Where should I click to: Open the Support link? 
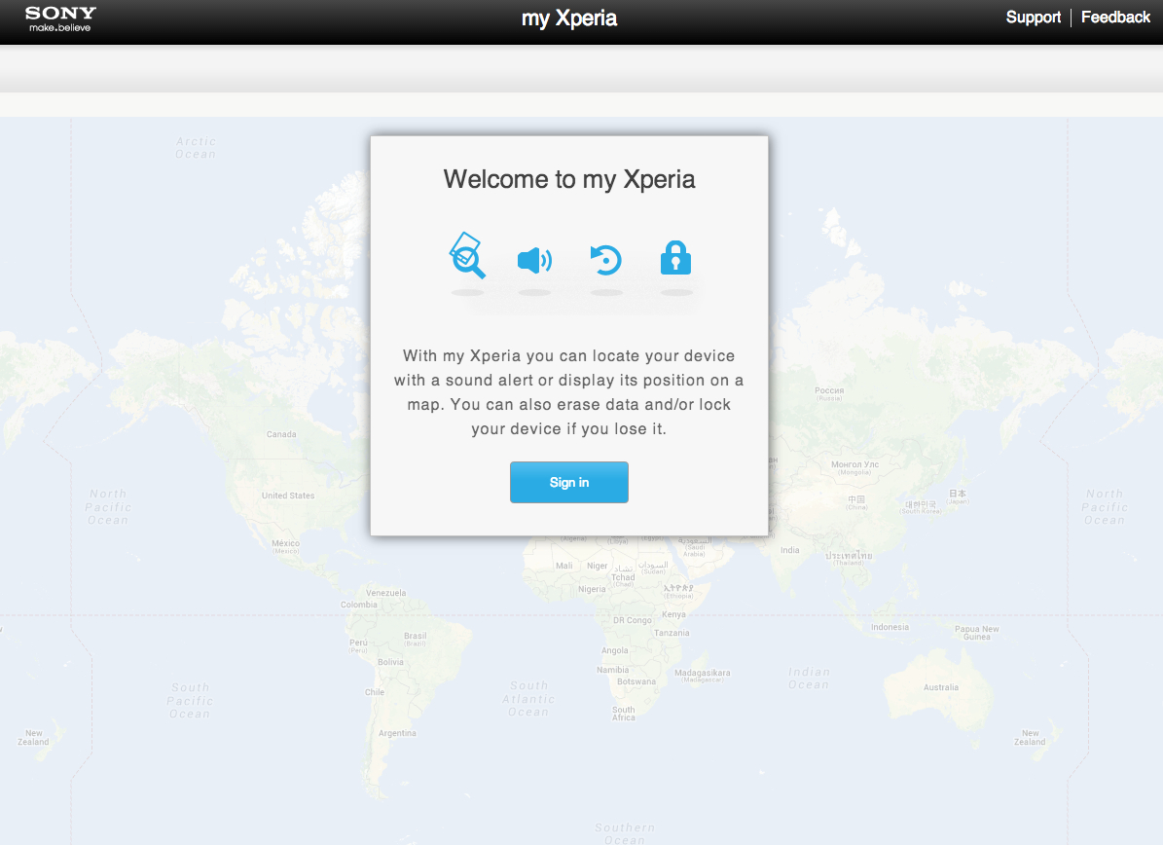point(1034,18)
